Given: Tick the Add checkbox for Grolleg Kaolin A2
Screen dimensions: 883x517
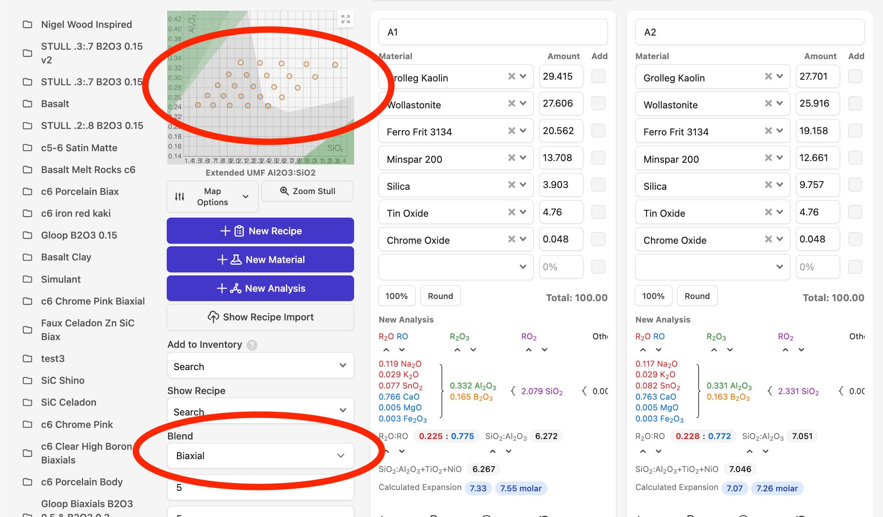Looking at the screenshot, I should [x=855, y=76].
